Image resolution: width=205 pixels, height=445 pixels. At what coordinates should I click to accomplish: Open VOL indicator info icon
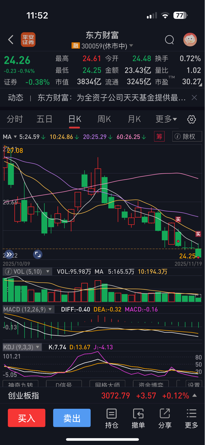(x=8, y=272)
